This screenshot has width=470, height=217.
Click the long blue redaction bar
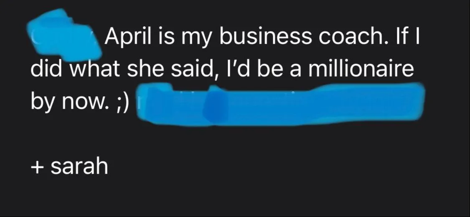[x=281, y=104]
